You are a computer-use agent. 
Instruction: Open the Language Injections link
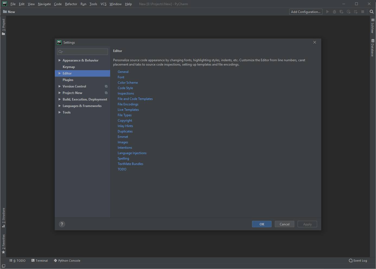[x=132, y=153]
